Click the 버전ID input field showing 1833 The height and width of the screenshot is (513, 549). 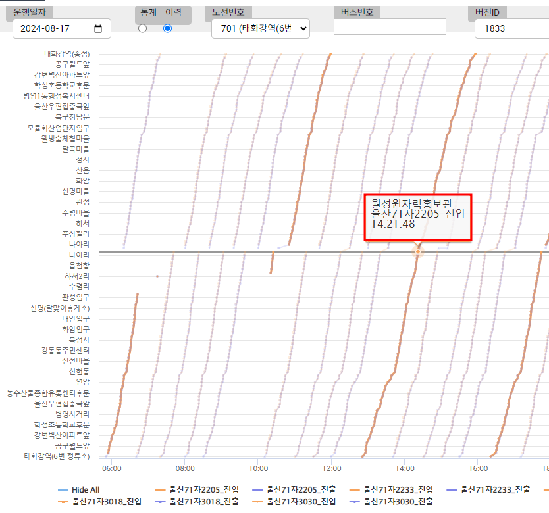point(511,28)
